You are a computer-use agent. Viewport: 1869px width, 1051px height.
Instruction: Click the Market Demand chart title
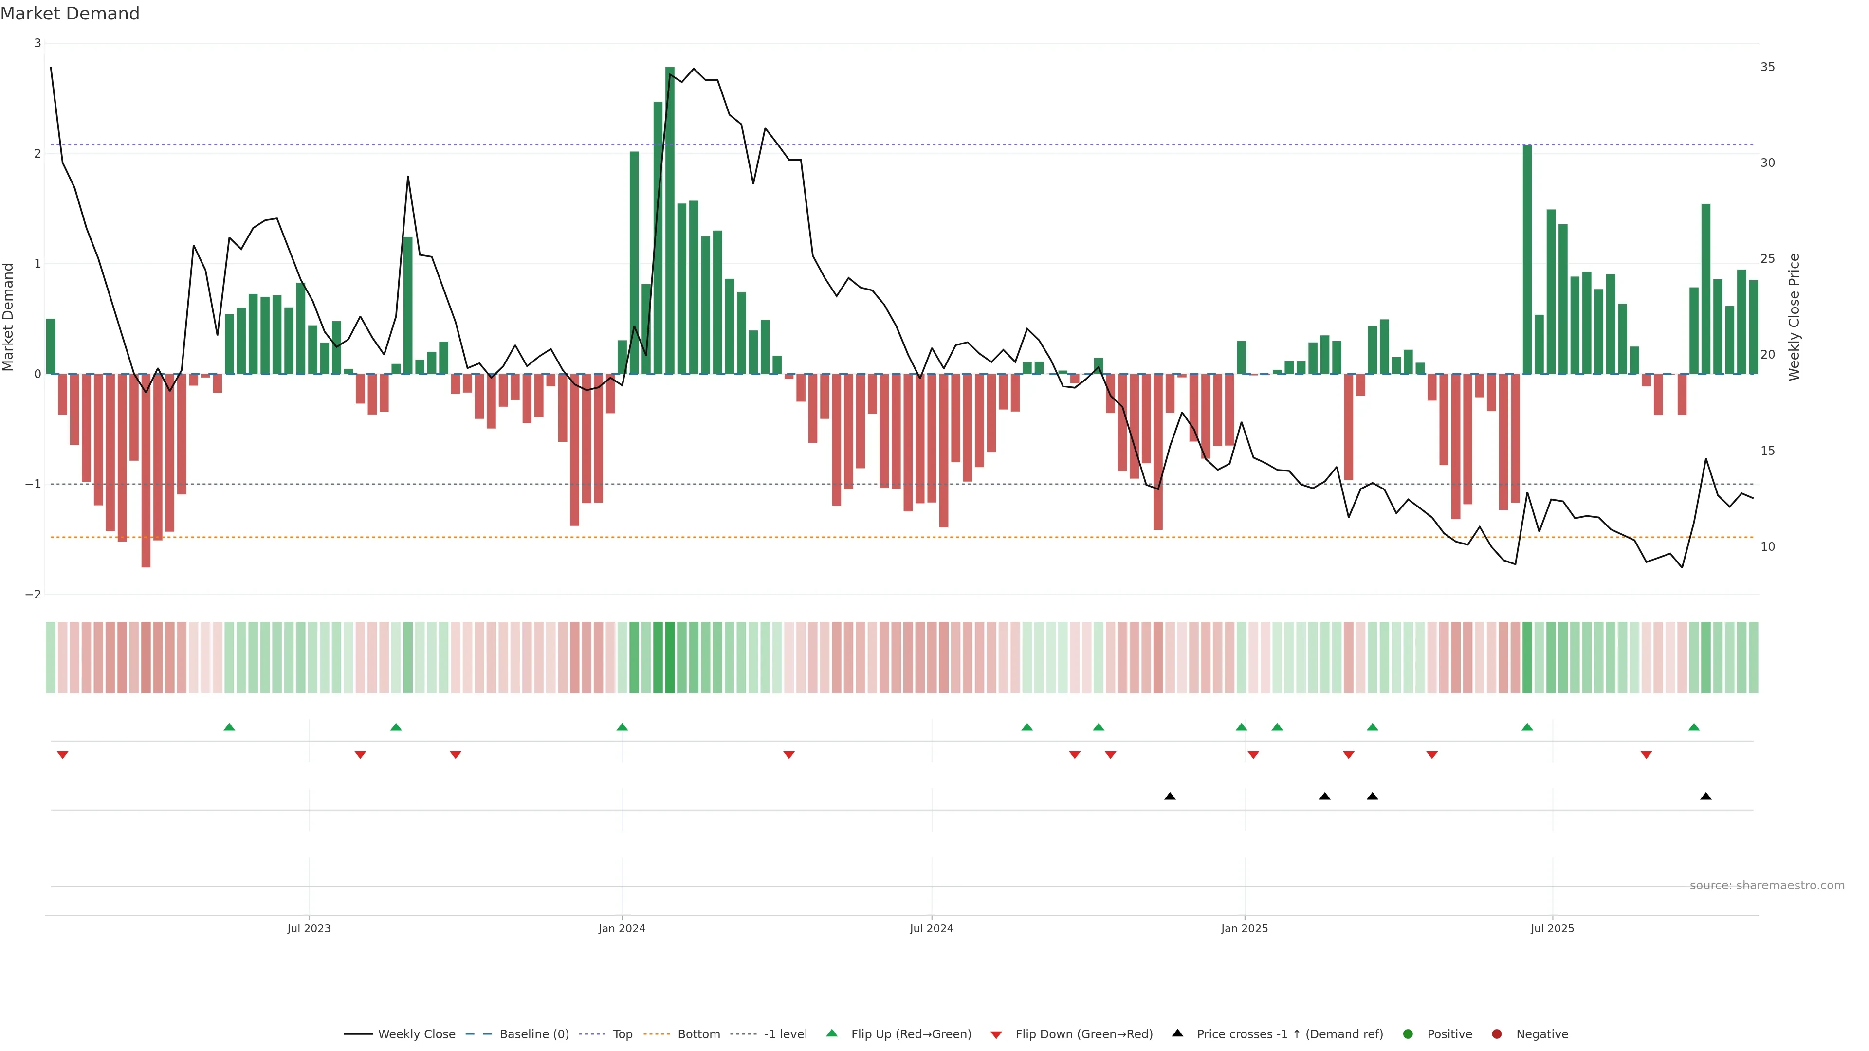click(70, 14)
